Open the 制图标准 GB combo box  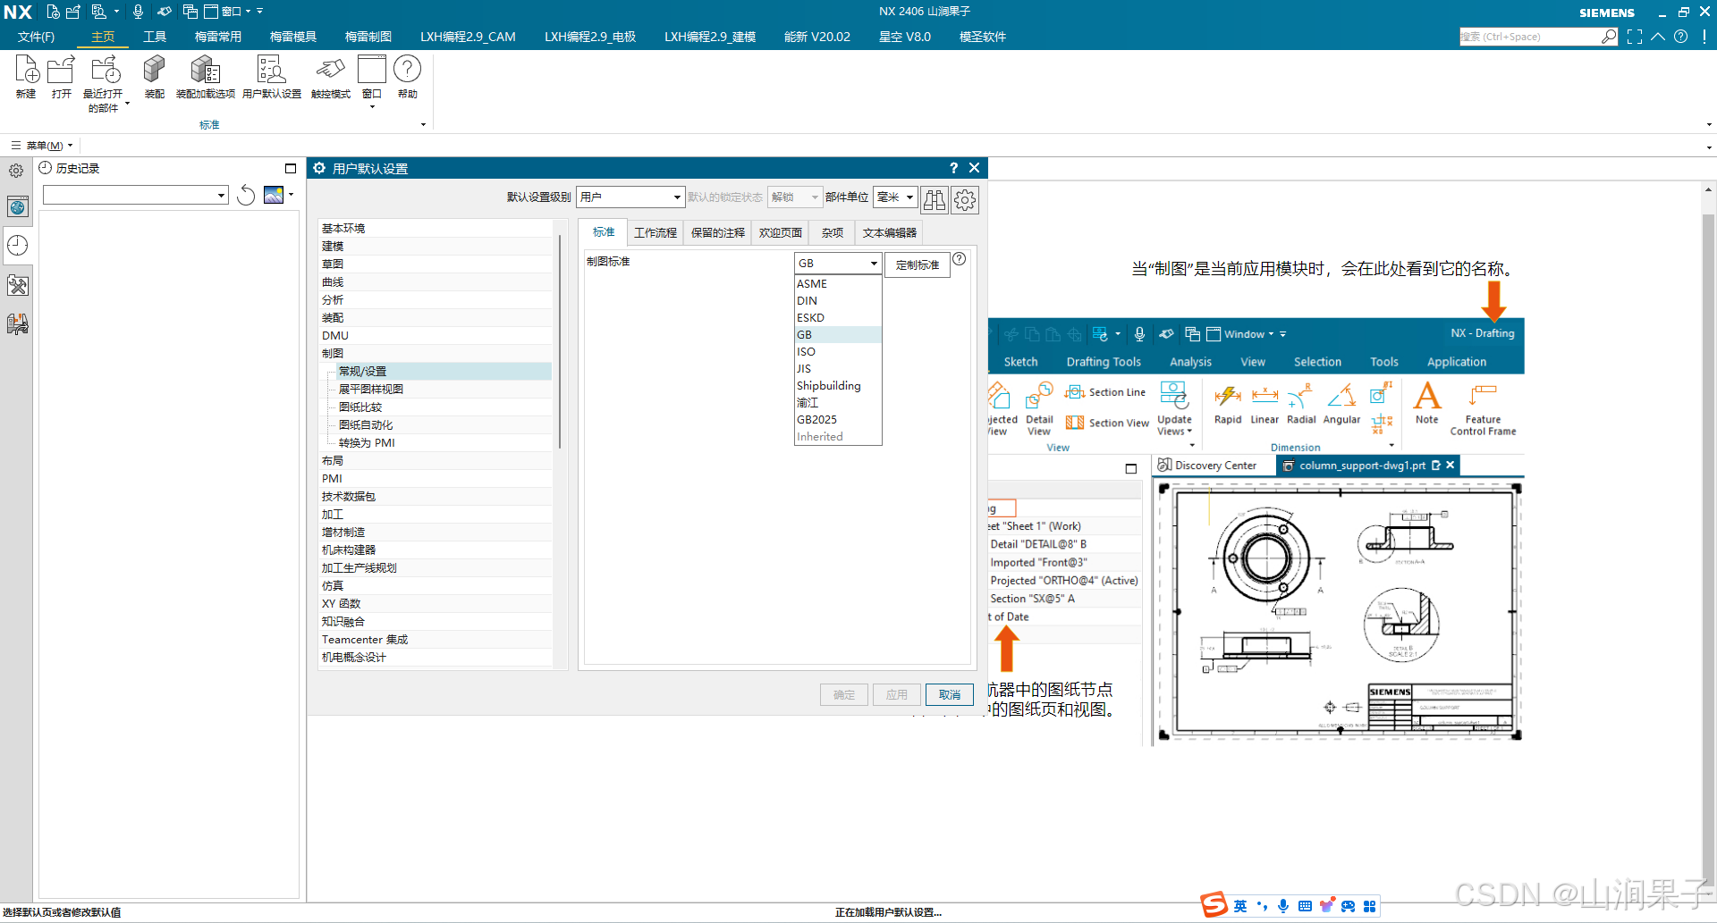[x=838, y=264]
